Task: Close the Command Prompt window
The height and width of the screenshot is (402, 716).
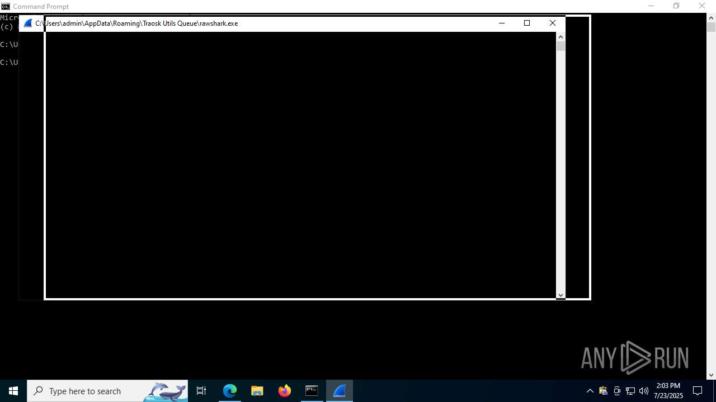Action: pos(702,6)
